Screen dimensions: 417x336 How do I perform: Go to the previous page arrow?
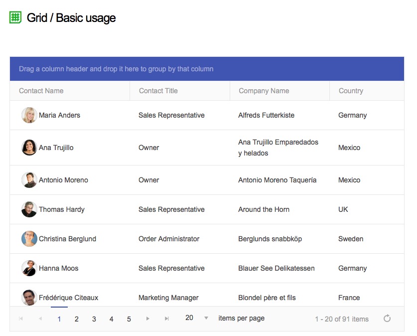point(40,319)
